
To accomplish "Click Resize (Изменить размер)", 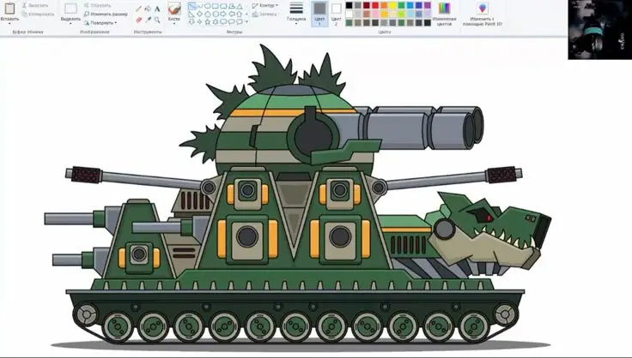I will click(106, 14).
